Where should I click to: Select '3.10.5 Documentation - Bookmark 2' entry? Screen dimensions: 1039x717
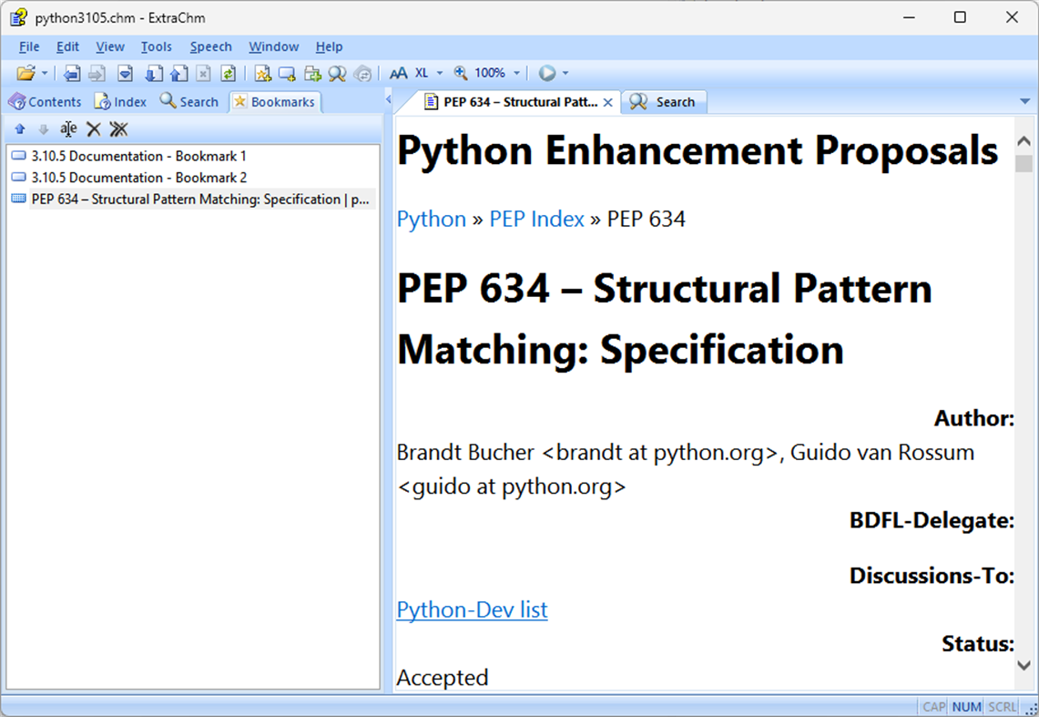click(139, 178)
